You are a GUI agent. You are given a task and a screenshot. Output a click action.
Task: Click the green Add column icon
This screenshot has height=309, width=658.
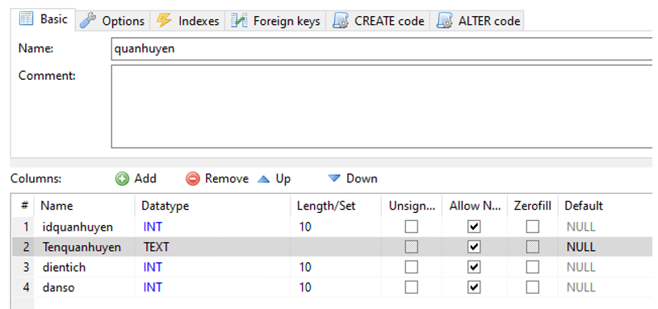coord(122,179)
